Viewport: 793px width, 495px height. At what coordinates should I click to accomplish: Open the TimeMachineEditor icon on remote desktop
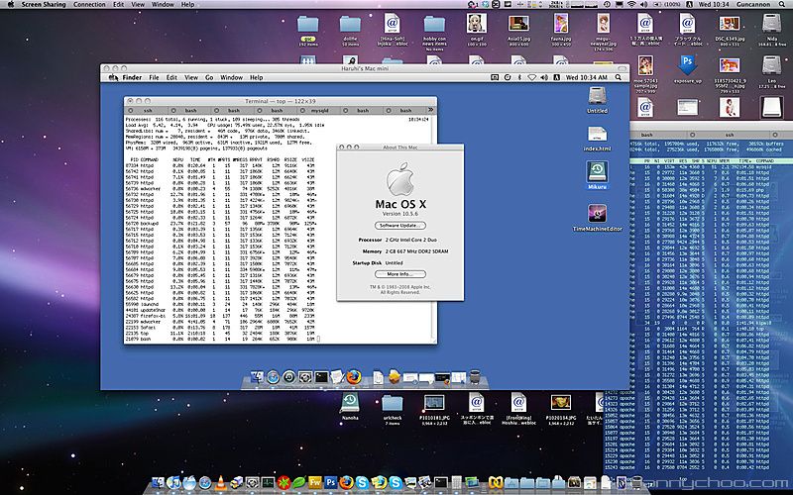pyautogui.click(x=597, y=213)
